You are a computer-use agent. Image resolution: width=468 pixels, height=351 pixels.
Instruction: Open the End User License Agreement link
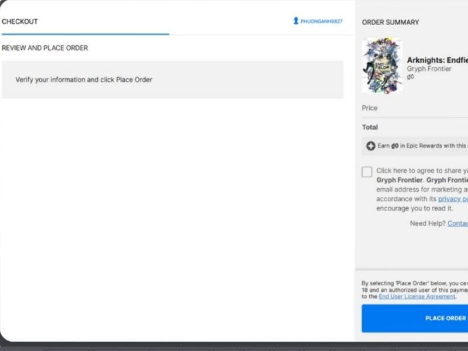tap(417, 297)
